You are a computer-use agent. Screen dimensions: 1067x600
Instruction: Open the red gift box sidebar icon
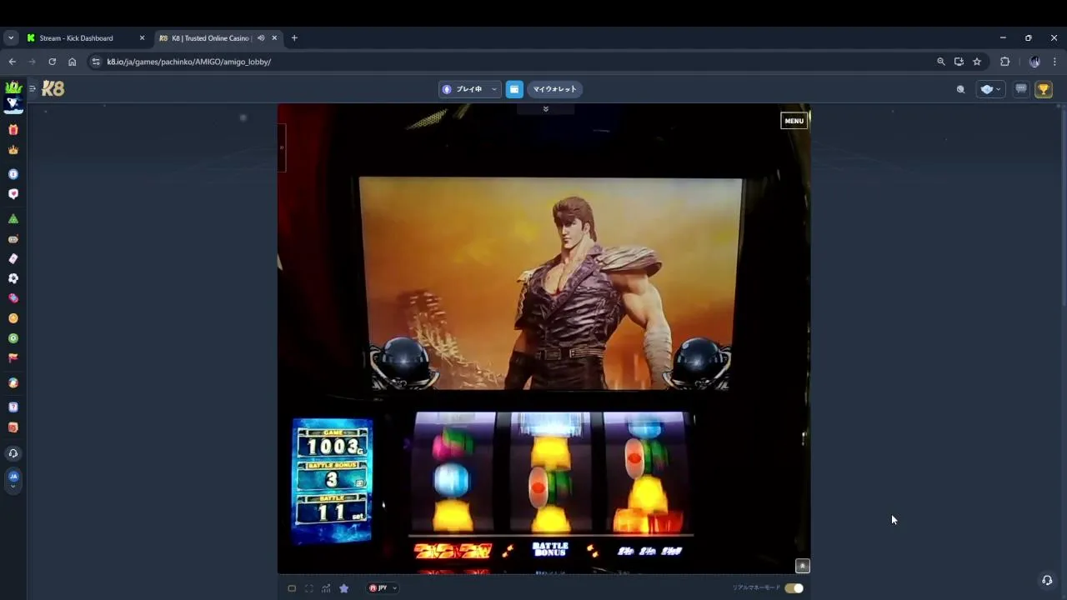13,130
